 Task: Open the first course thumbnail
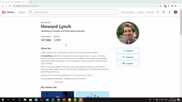pyautogui.click(x=57, y=94)
